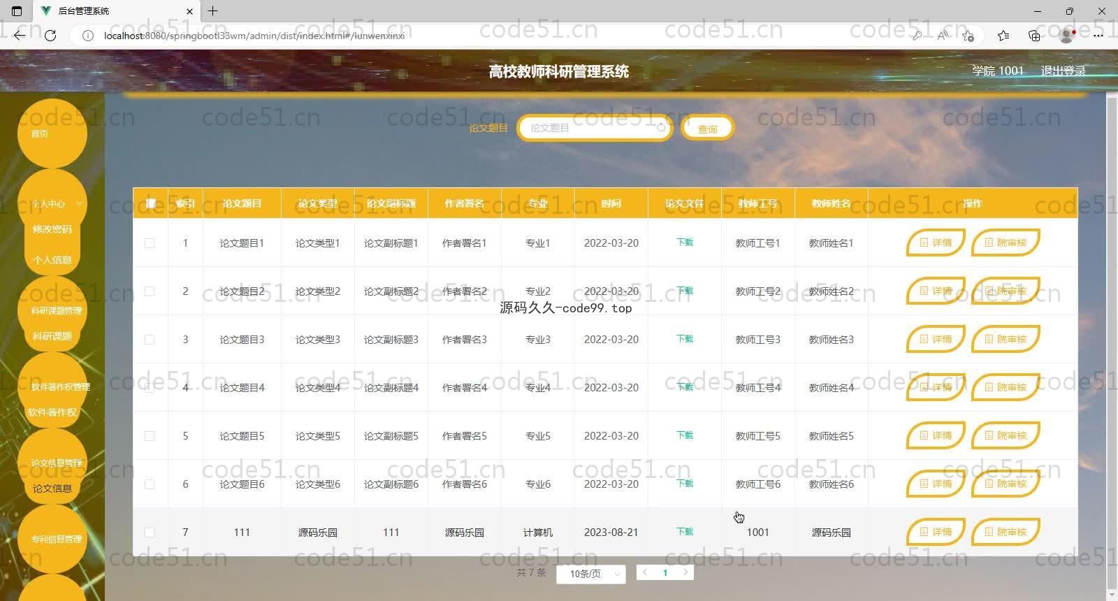Click cell 计算机 in row 7
The height and width of the screenshot is (601, 1118).
coord(538,533)
